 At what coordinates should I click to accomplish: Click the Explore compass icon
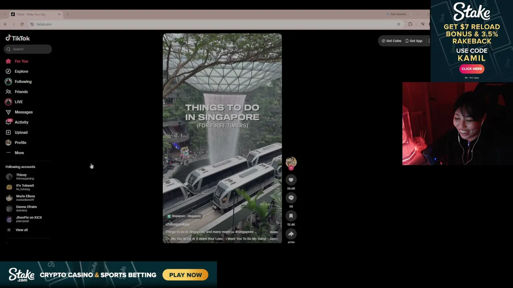click(x=8, y=71)
